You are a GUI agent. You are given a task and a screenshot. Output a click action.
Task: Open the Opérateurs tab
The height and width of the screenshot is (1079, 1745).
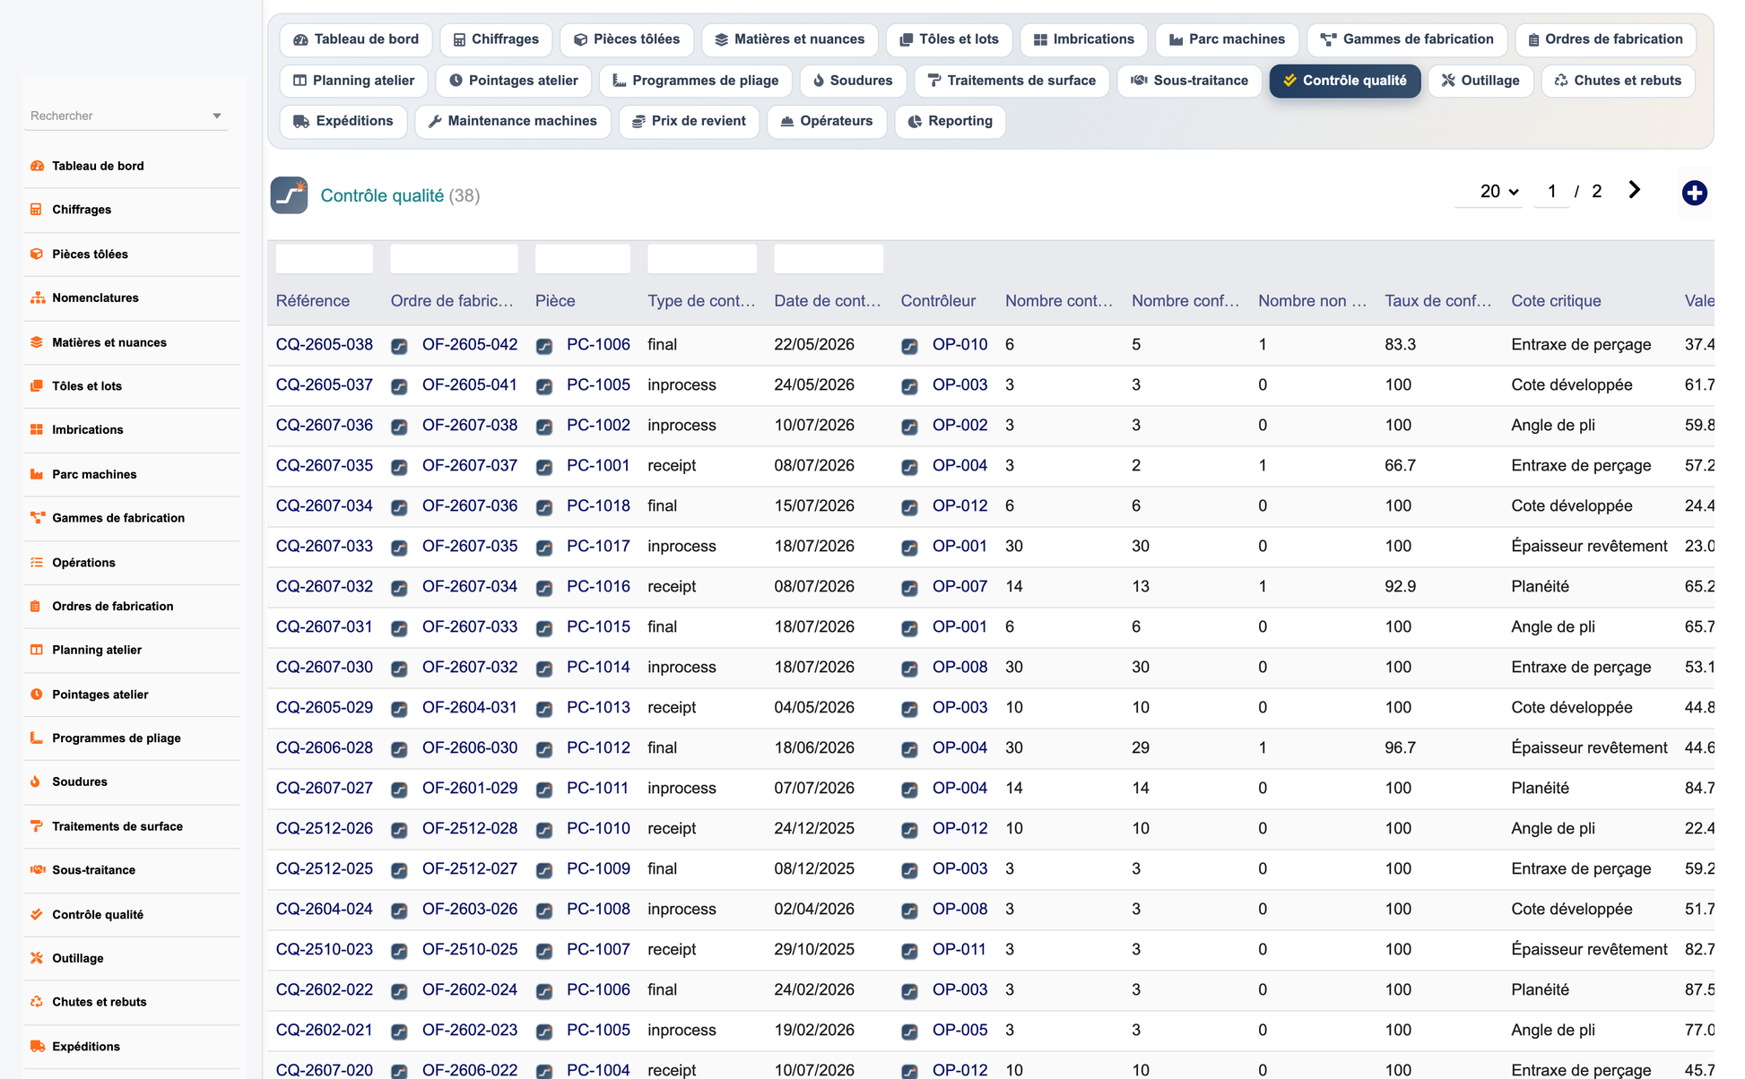pyautogui.click(x=827, y=121)
